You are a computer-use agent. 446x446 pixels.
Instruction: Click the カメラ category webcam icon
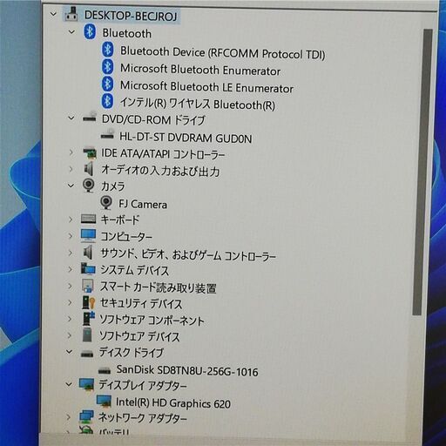[x=89, y=186]
